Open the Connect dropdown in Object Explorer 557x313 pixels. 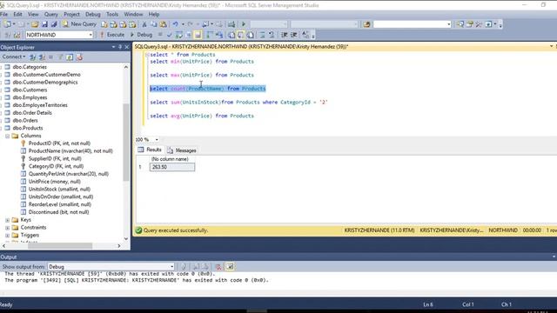click(14, 57)
